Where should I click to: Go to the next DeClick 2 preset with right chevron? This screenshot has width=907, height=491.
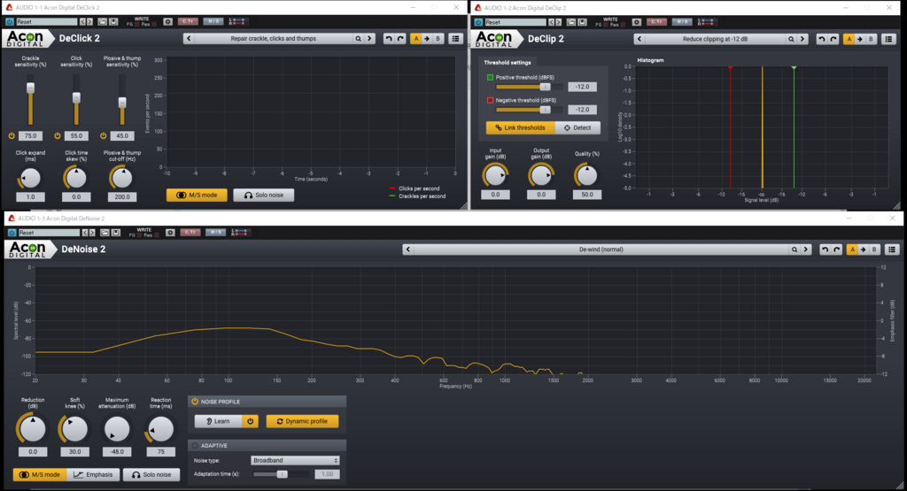[x=369, y=39]
